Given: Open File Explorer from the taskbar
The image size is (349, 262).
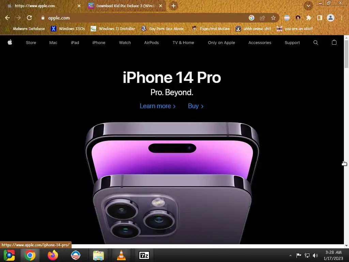Looking at the screenshot, I should [98, 256].
